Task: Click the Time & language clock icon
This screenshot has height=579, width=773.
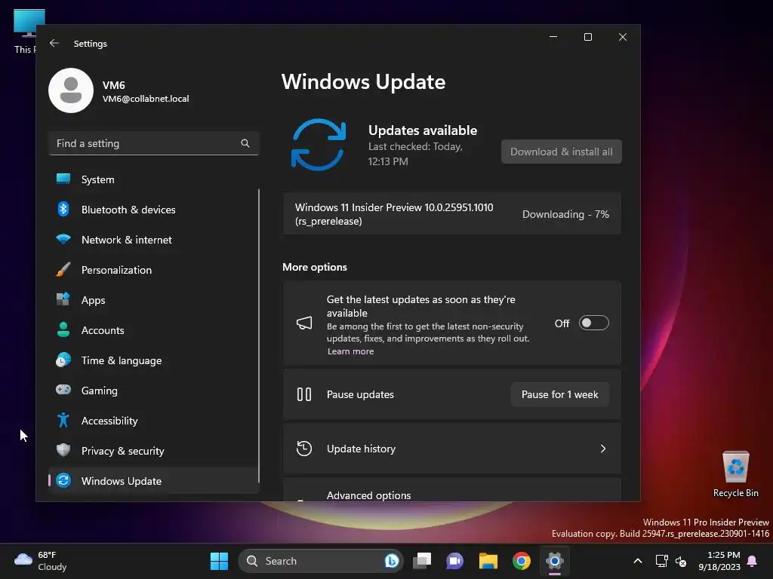Action: tap(63, 360)
